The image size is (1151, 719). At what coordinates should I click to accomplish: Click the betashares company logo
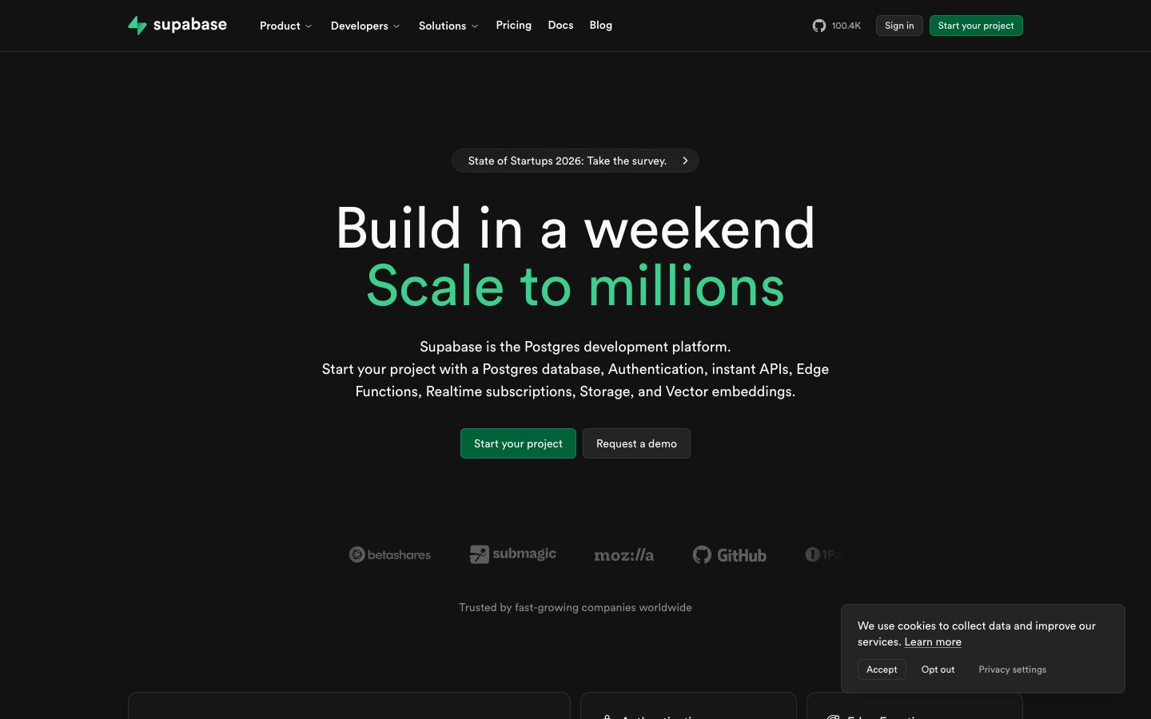point(390,554)
